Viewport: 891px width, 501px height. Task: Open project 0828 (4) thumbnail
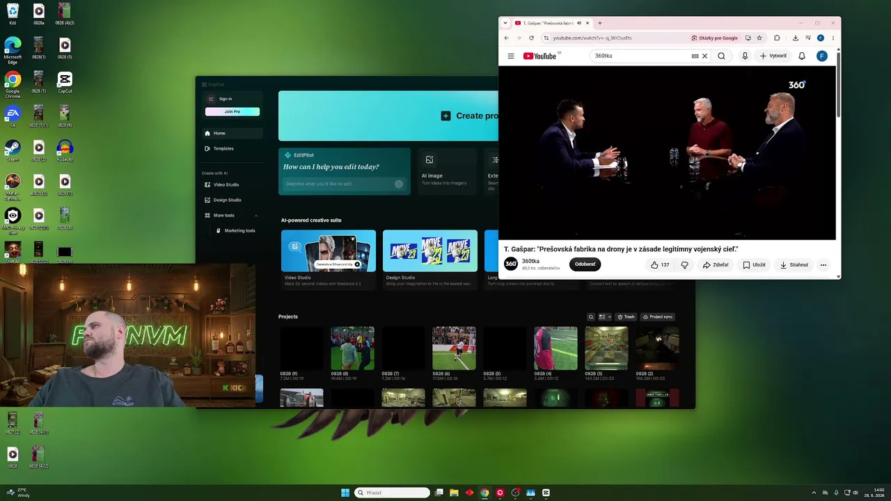(x=555, y=348)
